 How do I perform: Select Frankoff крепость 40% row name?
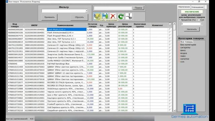67,104
